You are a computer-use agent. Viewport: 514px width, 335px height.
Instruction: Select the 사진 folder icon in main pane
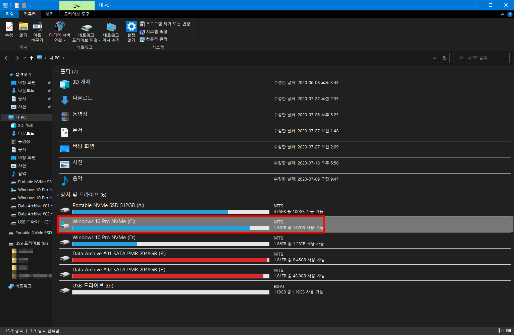65,164
